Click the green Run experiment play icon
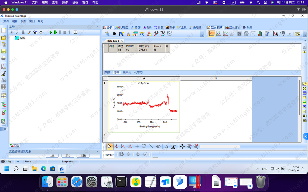Viewport: 308px width, 192px height. [x=51, y=32]
